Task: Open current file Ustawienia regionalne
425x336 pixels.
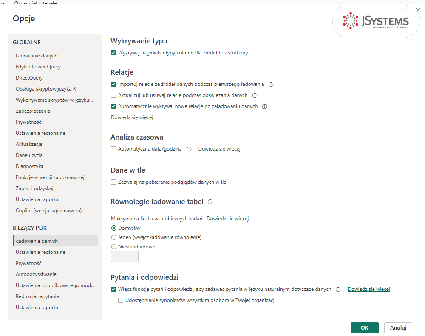Action: (55, 252)
